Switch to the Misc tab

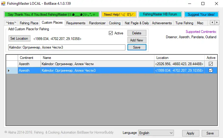pos(200,23)
